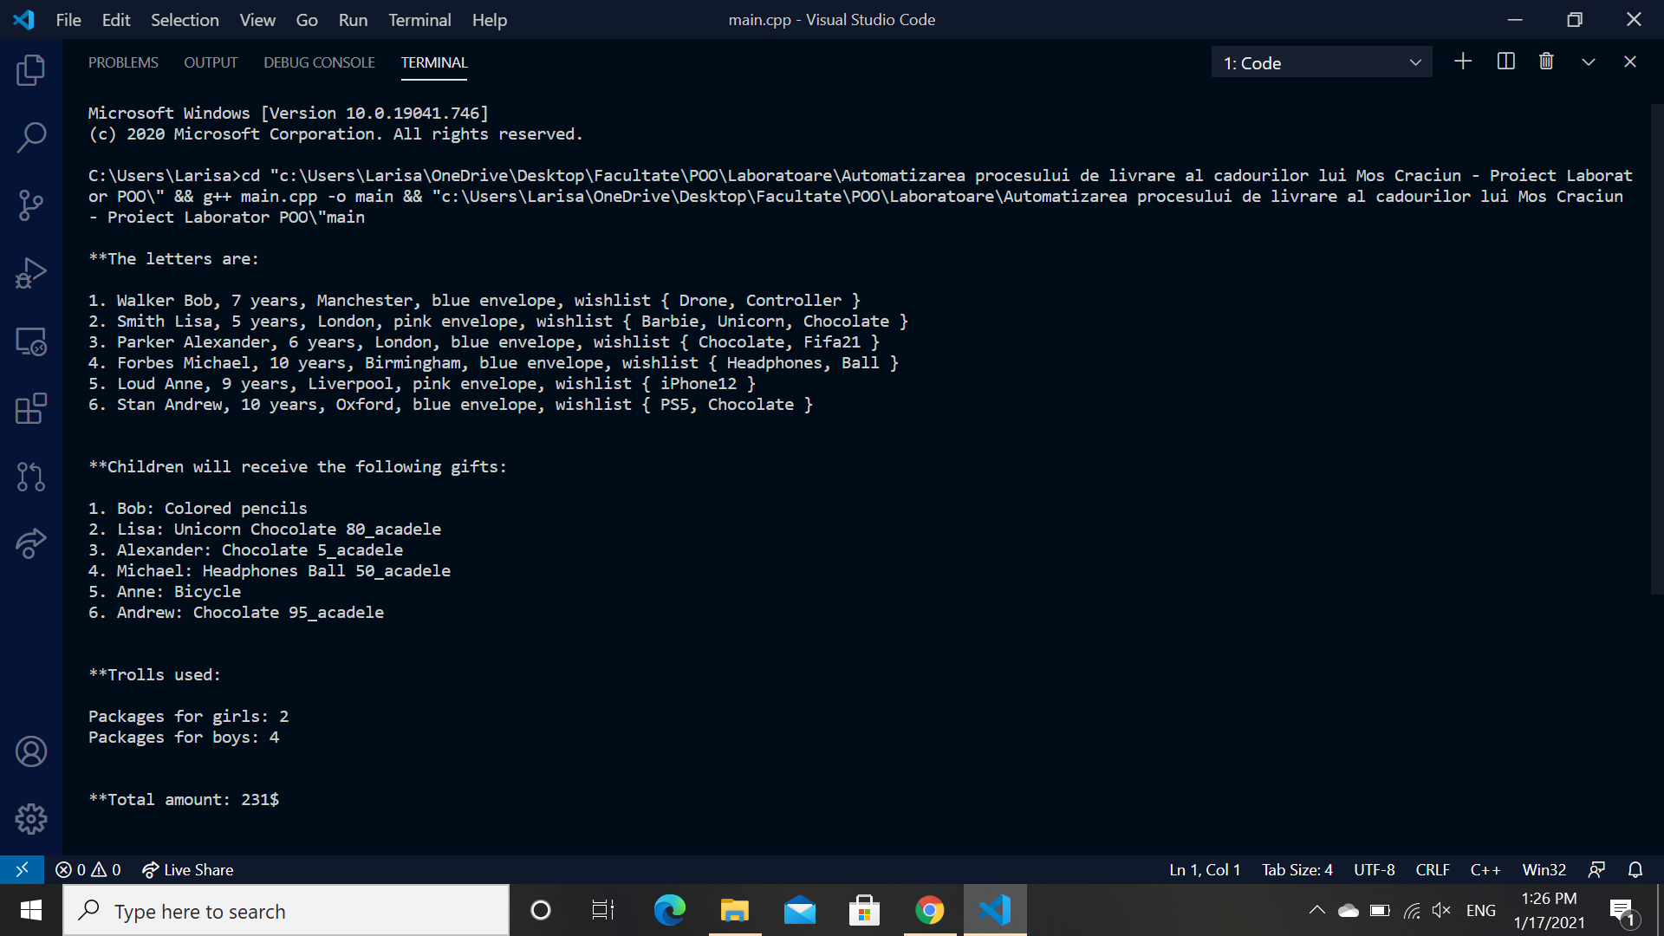Select the Source Control icon
1664x936 pixels.
[x=31, y=205]
